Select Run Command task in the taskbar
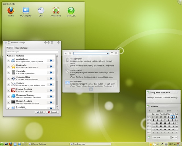The height and width of the screenshot is (146, 182). [x=90, y=144]
